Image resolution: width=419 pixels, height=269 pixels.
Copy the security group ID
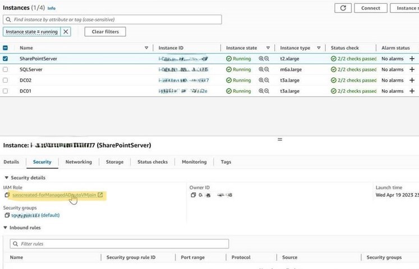[7, 215]
